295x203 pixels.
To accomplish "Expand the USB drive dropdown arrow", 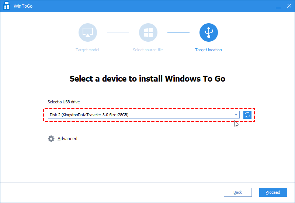I will coord(236,115).
